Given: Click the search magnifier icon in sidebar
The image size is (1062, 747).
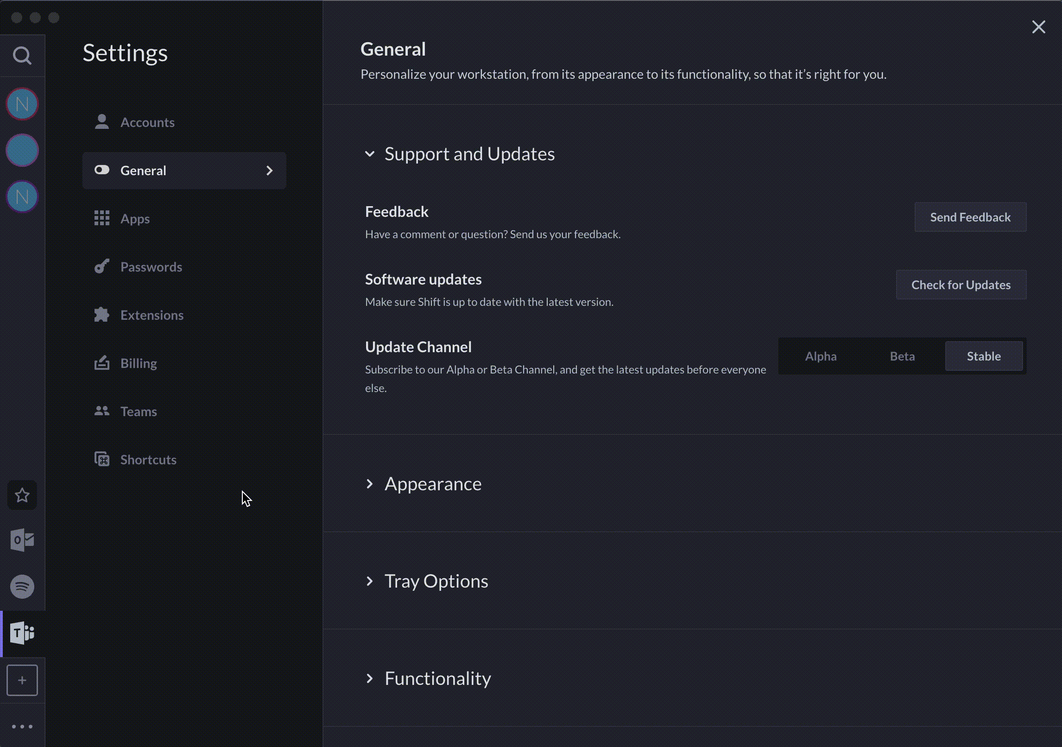Looking at the screenshot, I should tap(22, 56).
